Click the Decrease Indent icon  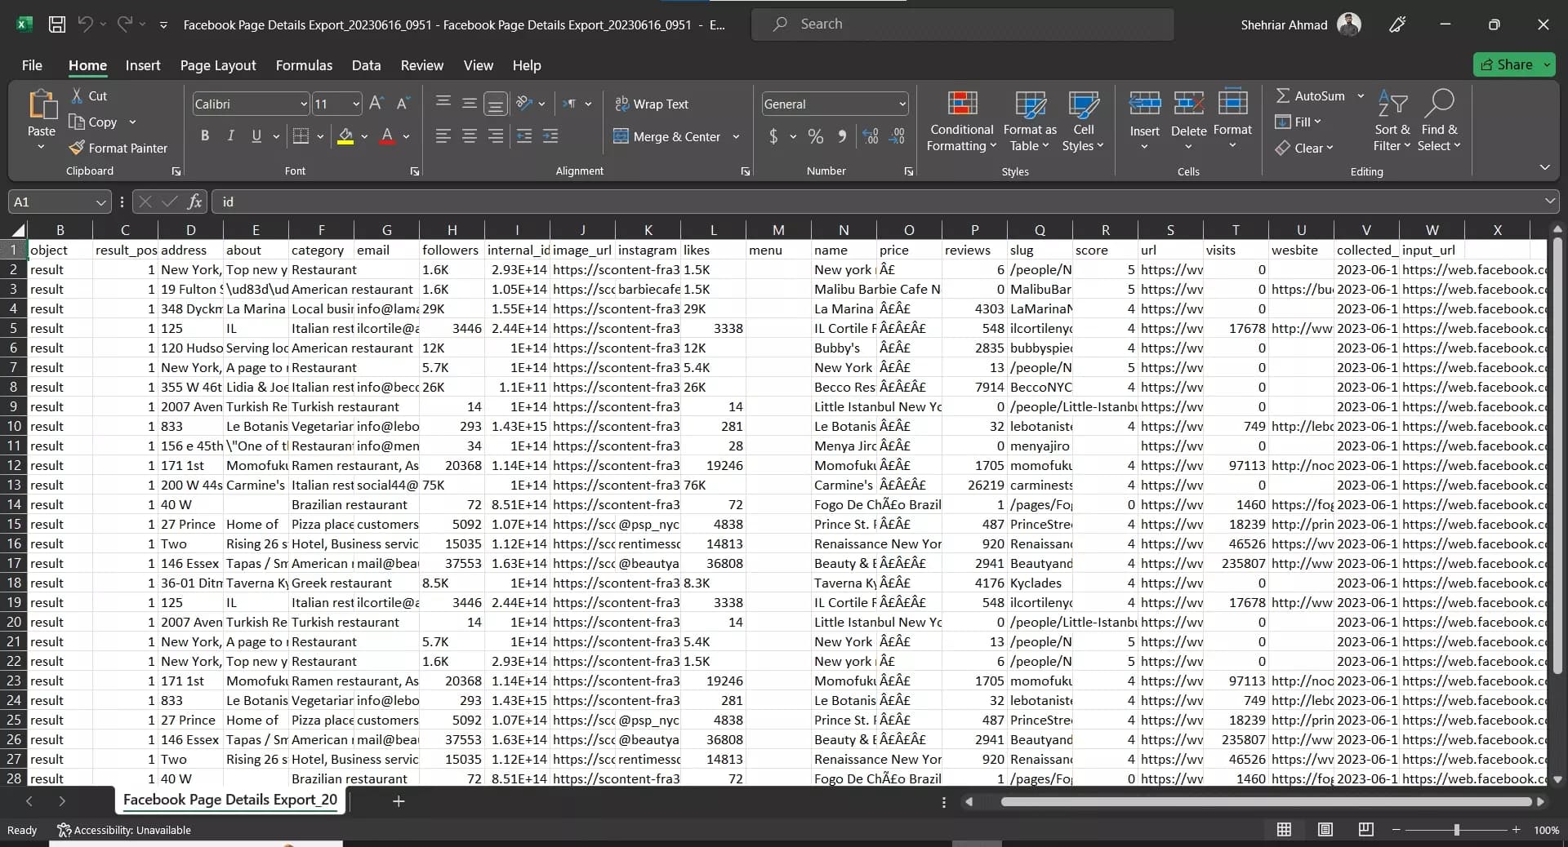pos(524,136)
